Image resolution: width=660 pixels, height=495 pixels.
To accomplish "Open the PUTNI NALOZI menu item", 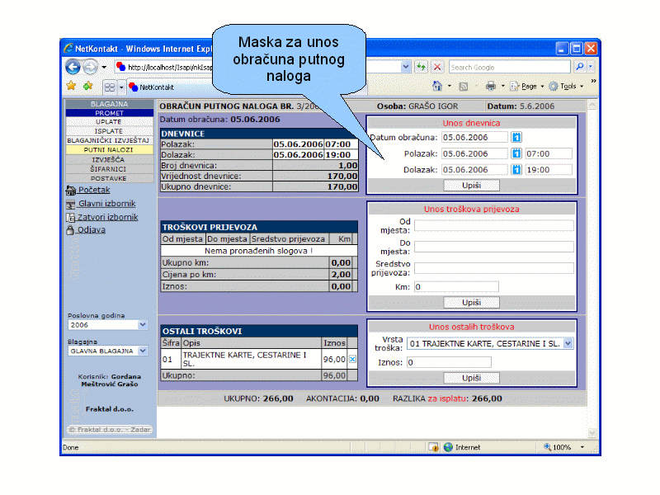I will [109, 150].
